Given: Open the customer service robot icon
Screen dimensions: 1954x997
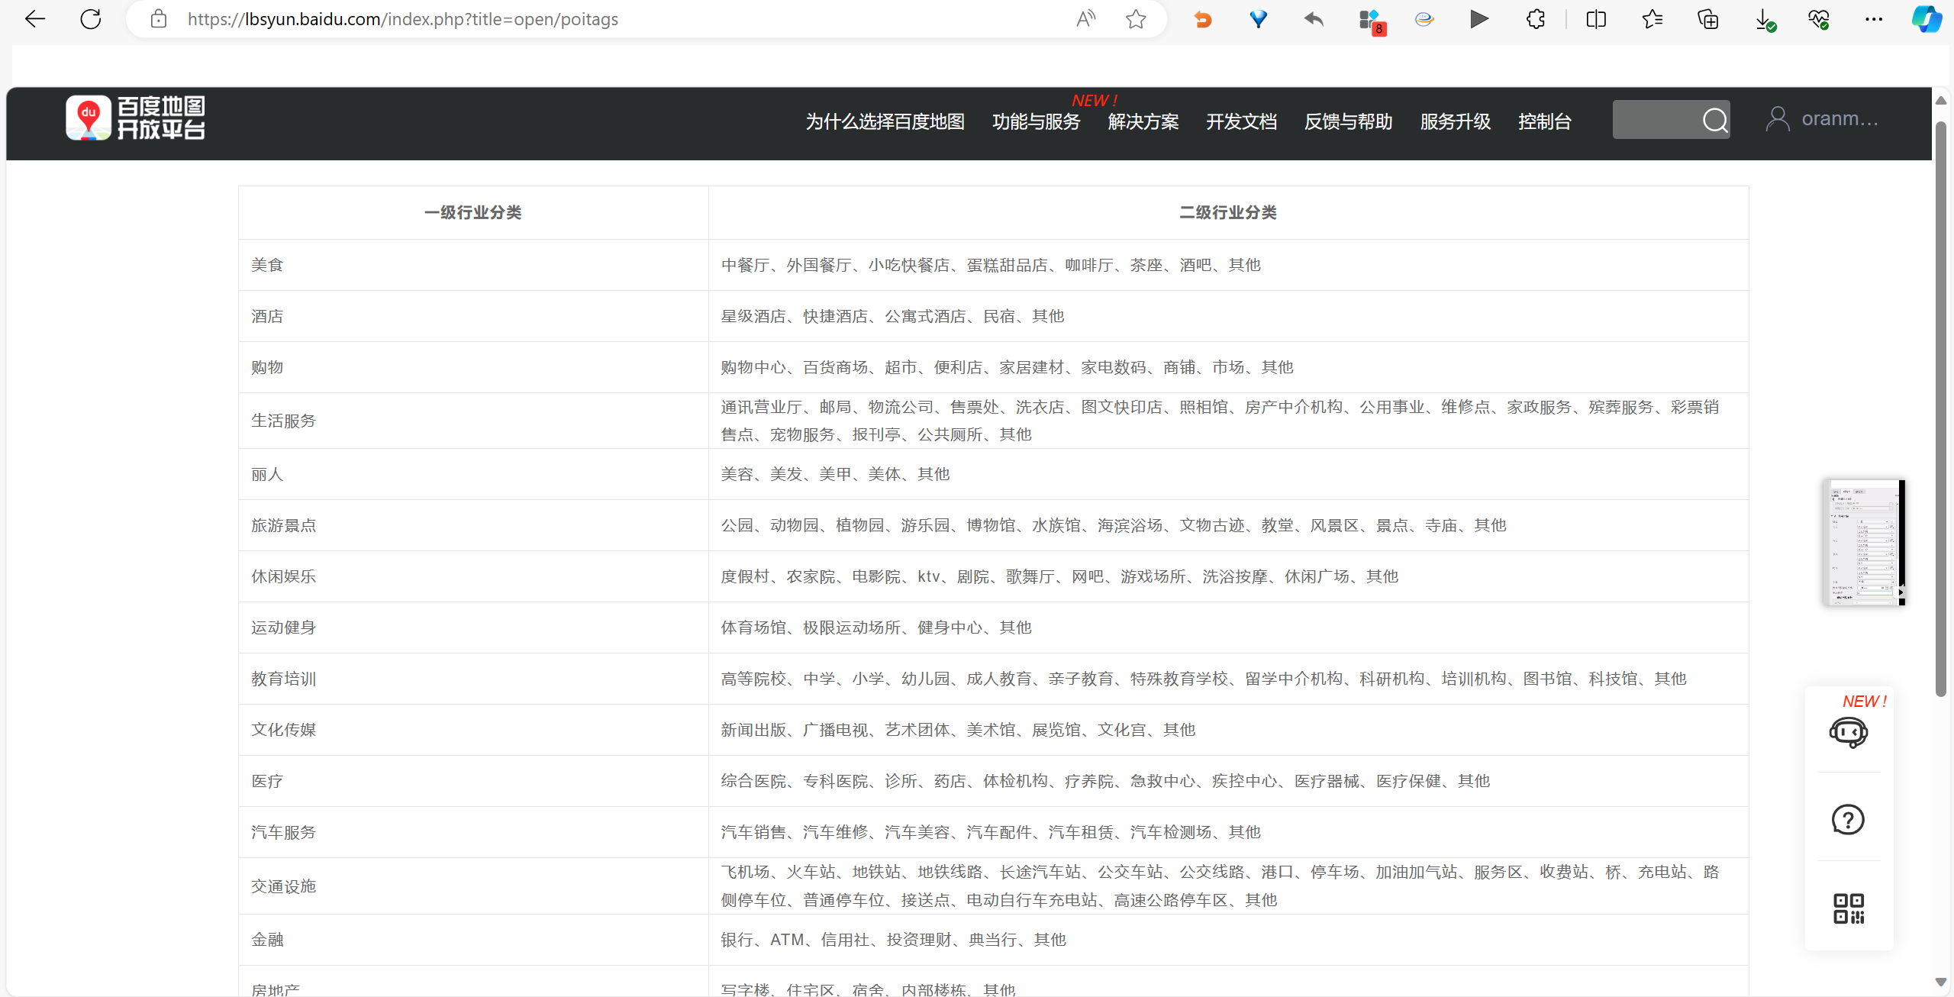Looking at the screenshot, I should [x=1848, y=732].
